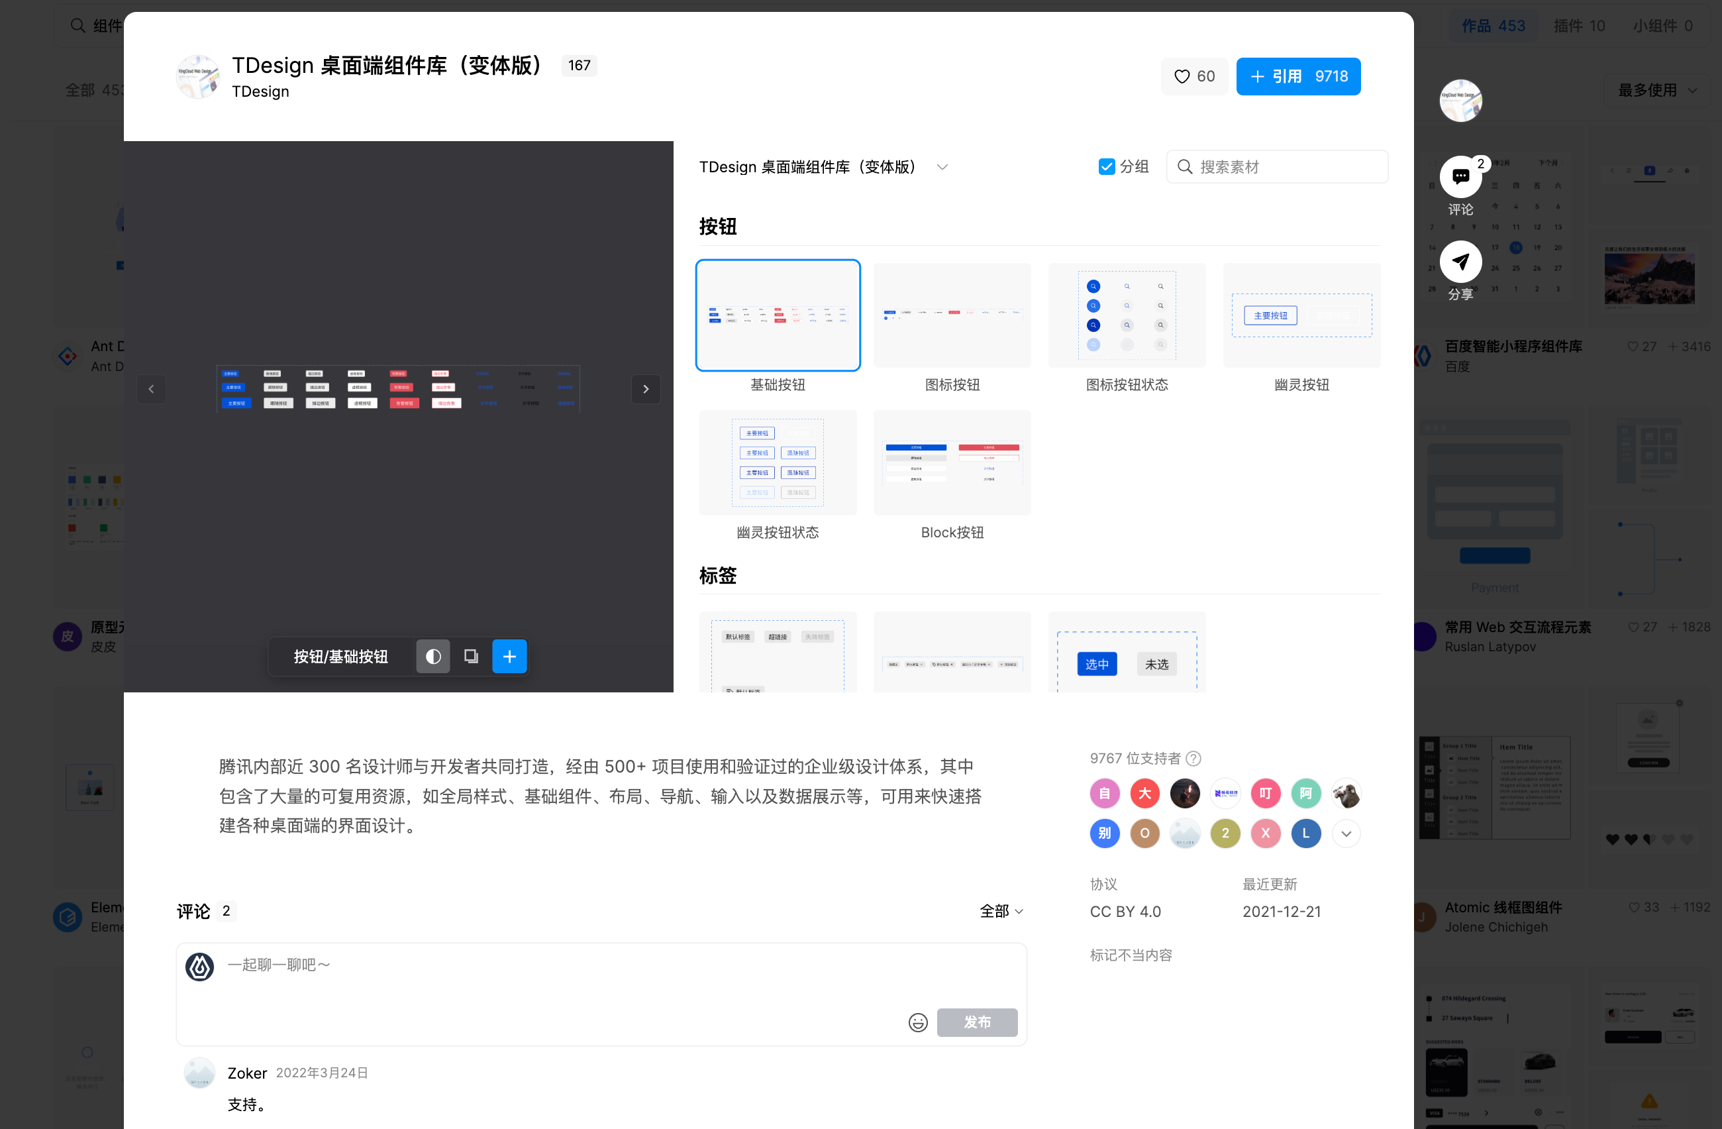Click the 搜索素材 search field
The width and height of the screenshot is (1722, 1129).
[1277, 167]
